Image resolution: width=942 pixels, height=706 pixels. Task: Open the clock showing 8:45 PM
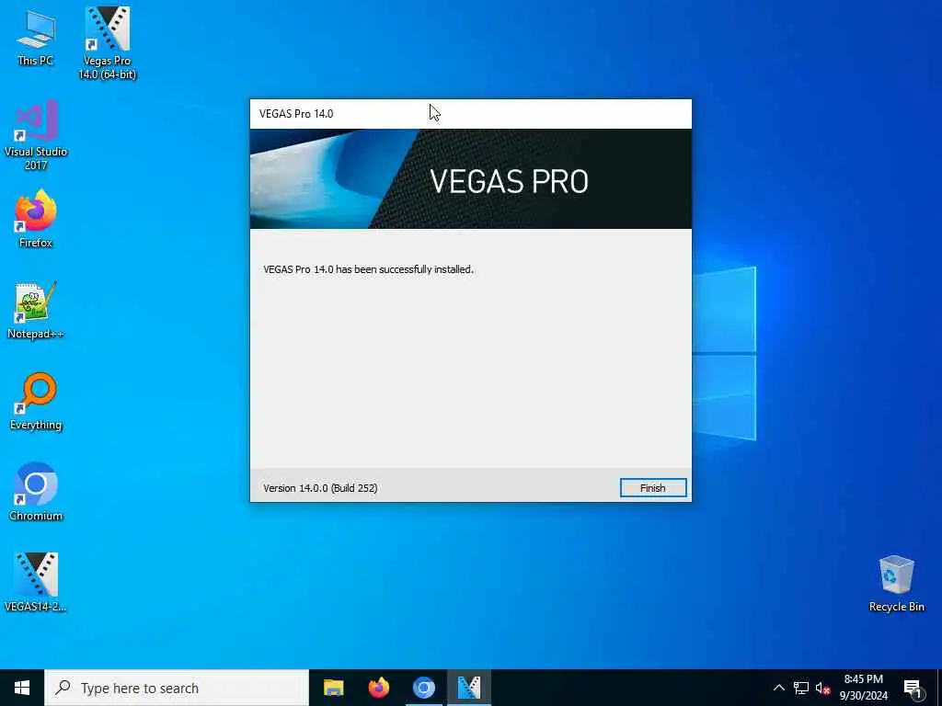[863, 688]
